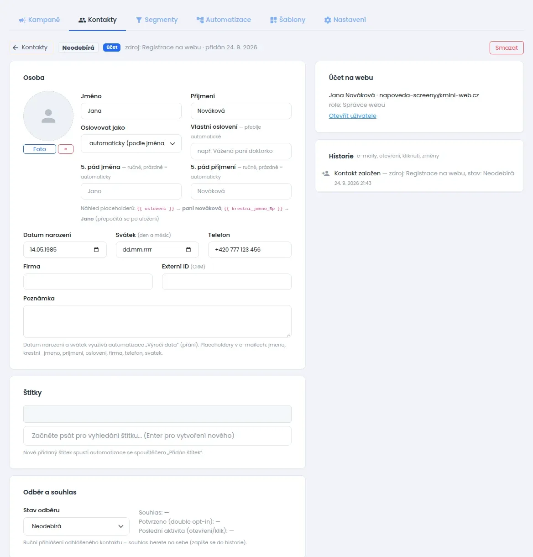Click the gear icon next to Nastavení
Screen dimensions: 533x557
coord(328,20)
